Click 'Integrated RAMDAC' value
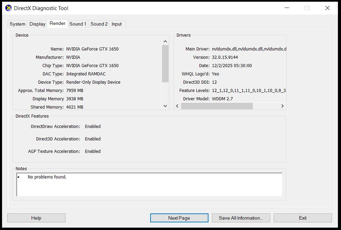341x230 pixels. point(86,74)
